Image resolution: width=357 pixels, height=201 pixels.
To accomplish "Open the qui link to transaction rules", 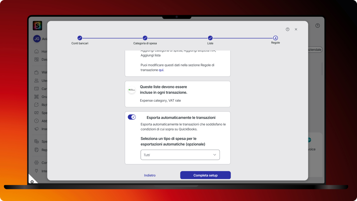I will click(x=161, y=70).
